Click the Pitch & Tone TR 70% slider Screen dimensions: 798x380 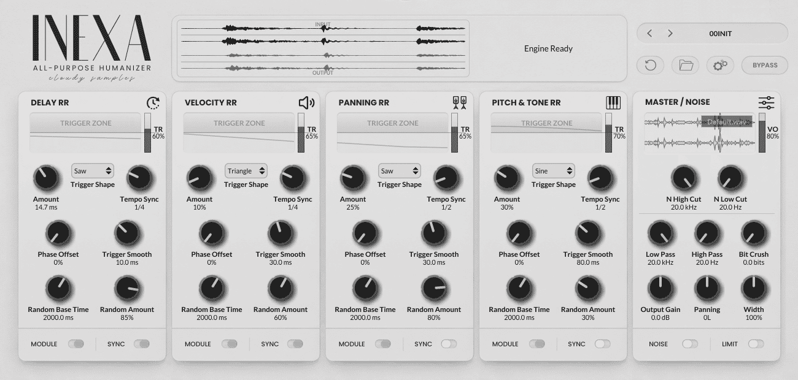609,132
